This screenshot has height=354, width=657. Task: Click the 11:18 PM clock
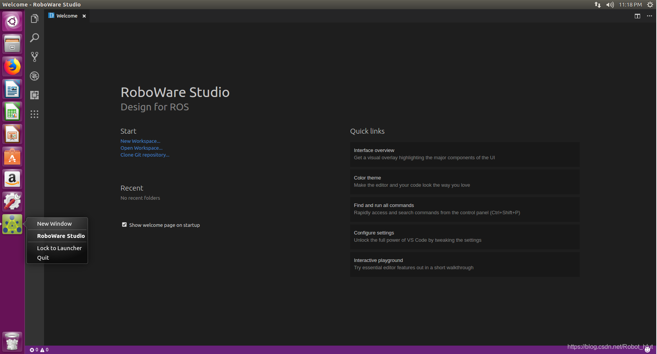(630, 5)
